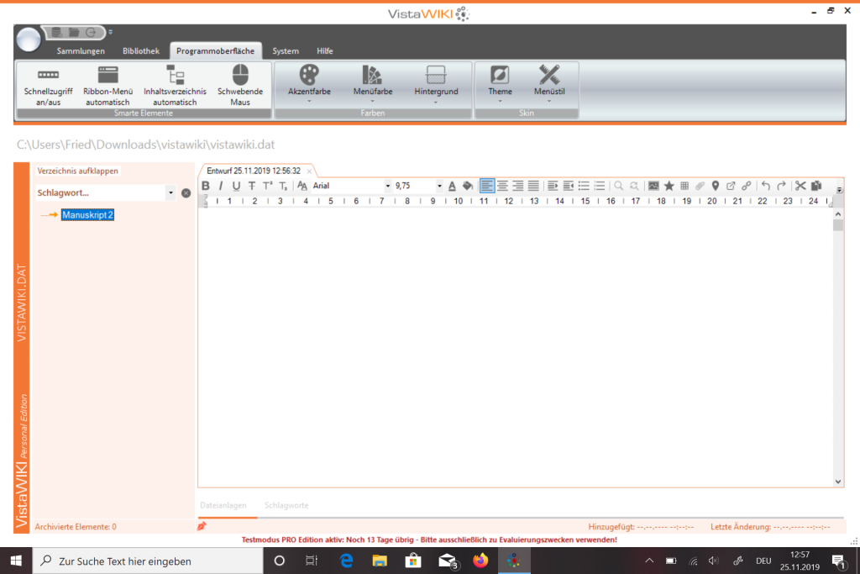Close the Entwurf 25.11.2019 tab
The width and height of the screenshot is (860, 574).
click(309, 171)
